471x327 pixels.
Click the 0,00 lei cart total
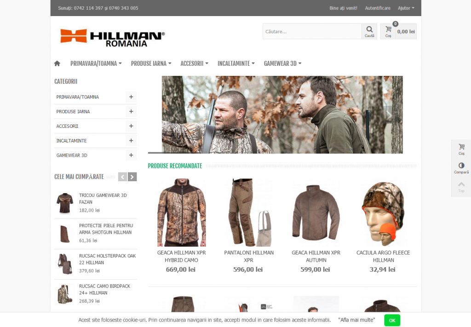click(x=406, y=32)
